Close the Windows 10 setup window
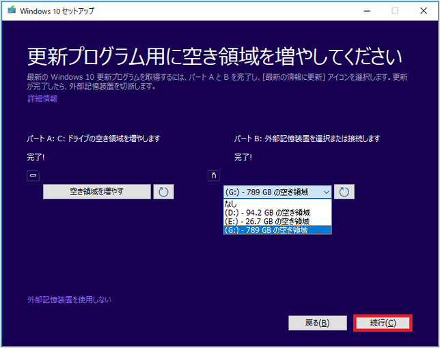 (424, 11)
